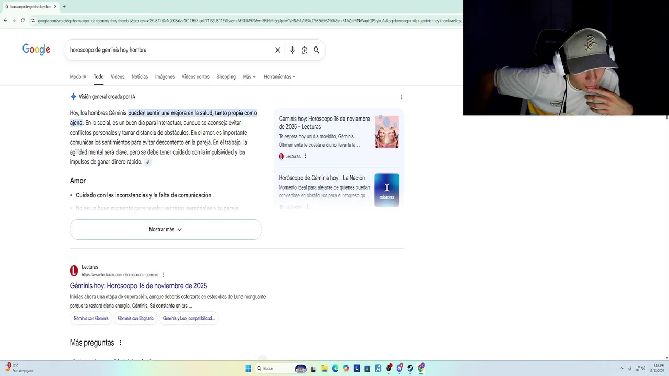Open File Explorer from the taskbar

point(325,368)
